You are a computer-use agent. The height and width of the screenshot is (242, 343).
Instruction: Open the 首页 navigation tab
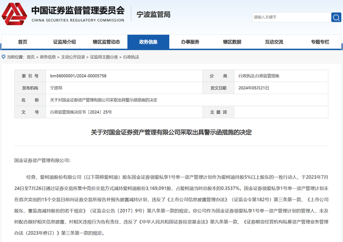(23, 41)
